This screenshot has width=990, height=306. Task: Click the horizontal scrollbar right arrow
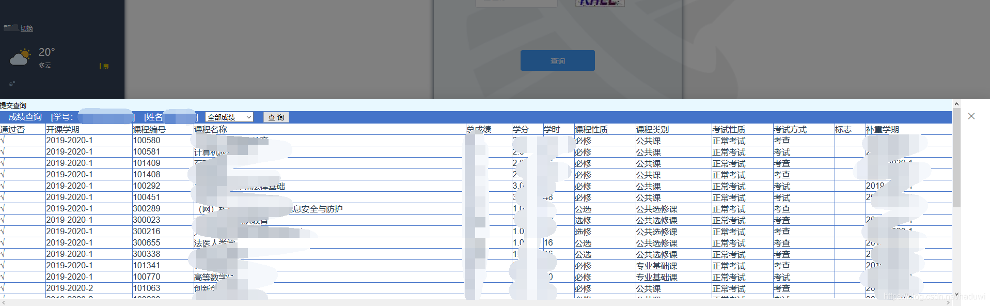[x=947, y=302]
